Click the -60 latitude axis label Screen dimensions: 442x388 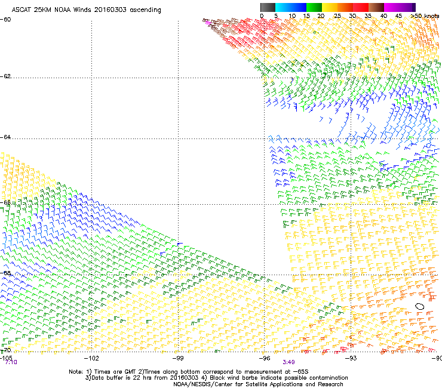5,20
